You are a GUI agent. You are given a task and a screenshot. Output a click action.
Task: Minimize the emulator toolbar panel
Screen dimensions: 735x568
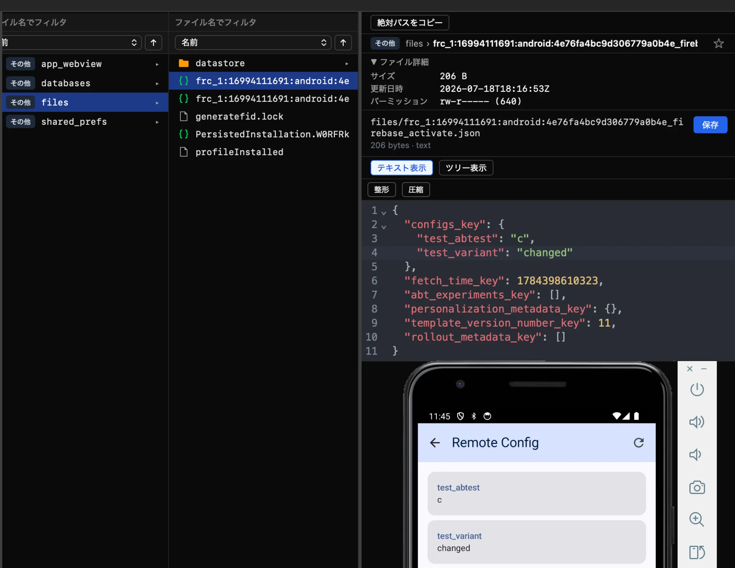704,369
